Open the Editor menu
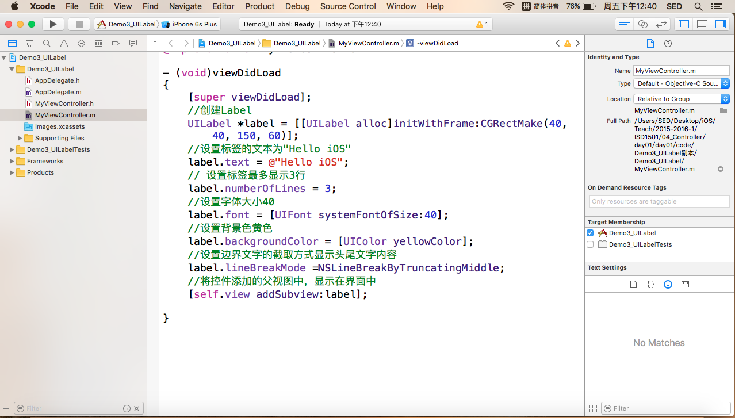Screen dimensions: 735x418 (x=223, y=6)
